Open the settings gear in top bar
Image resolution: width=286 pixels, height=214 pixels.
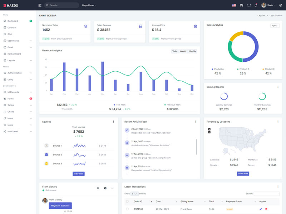point(281,5)
